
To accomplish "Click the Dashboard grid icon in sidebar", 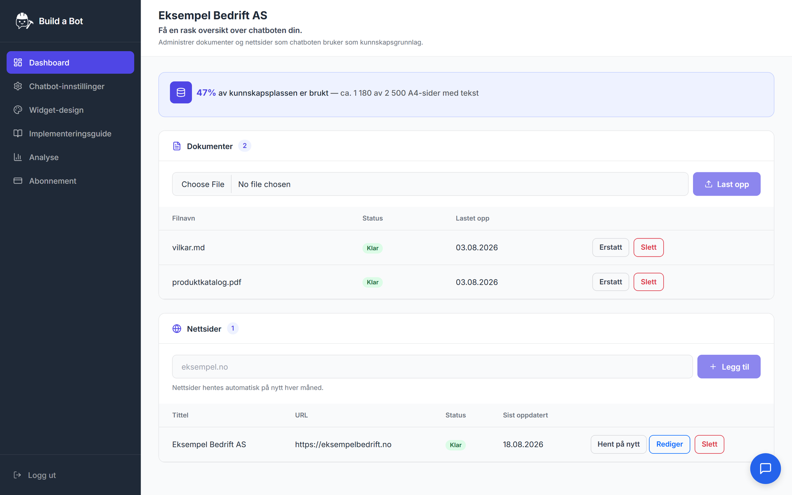I will coord(18,62).
